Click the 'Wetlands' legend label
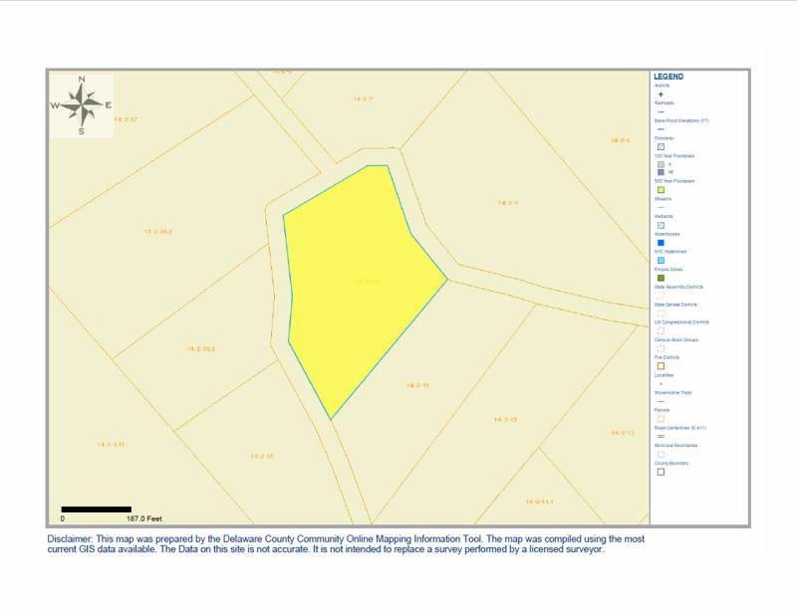 pos(664,216)
